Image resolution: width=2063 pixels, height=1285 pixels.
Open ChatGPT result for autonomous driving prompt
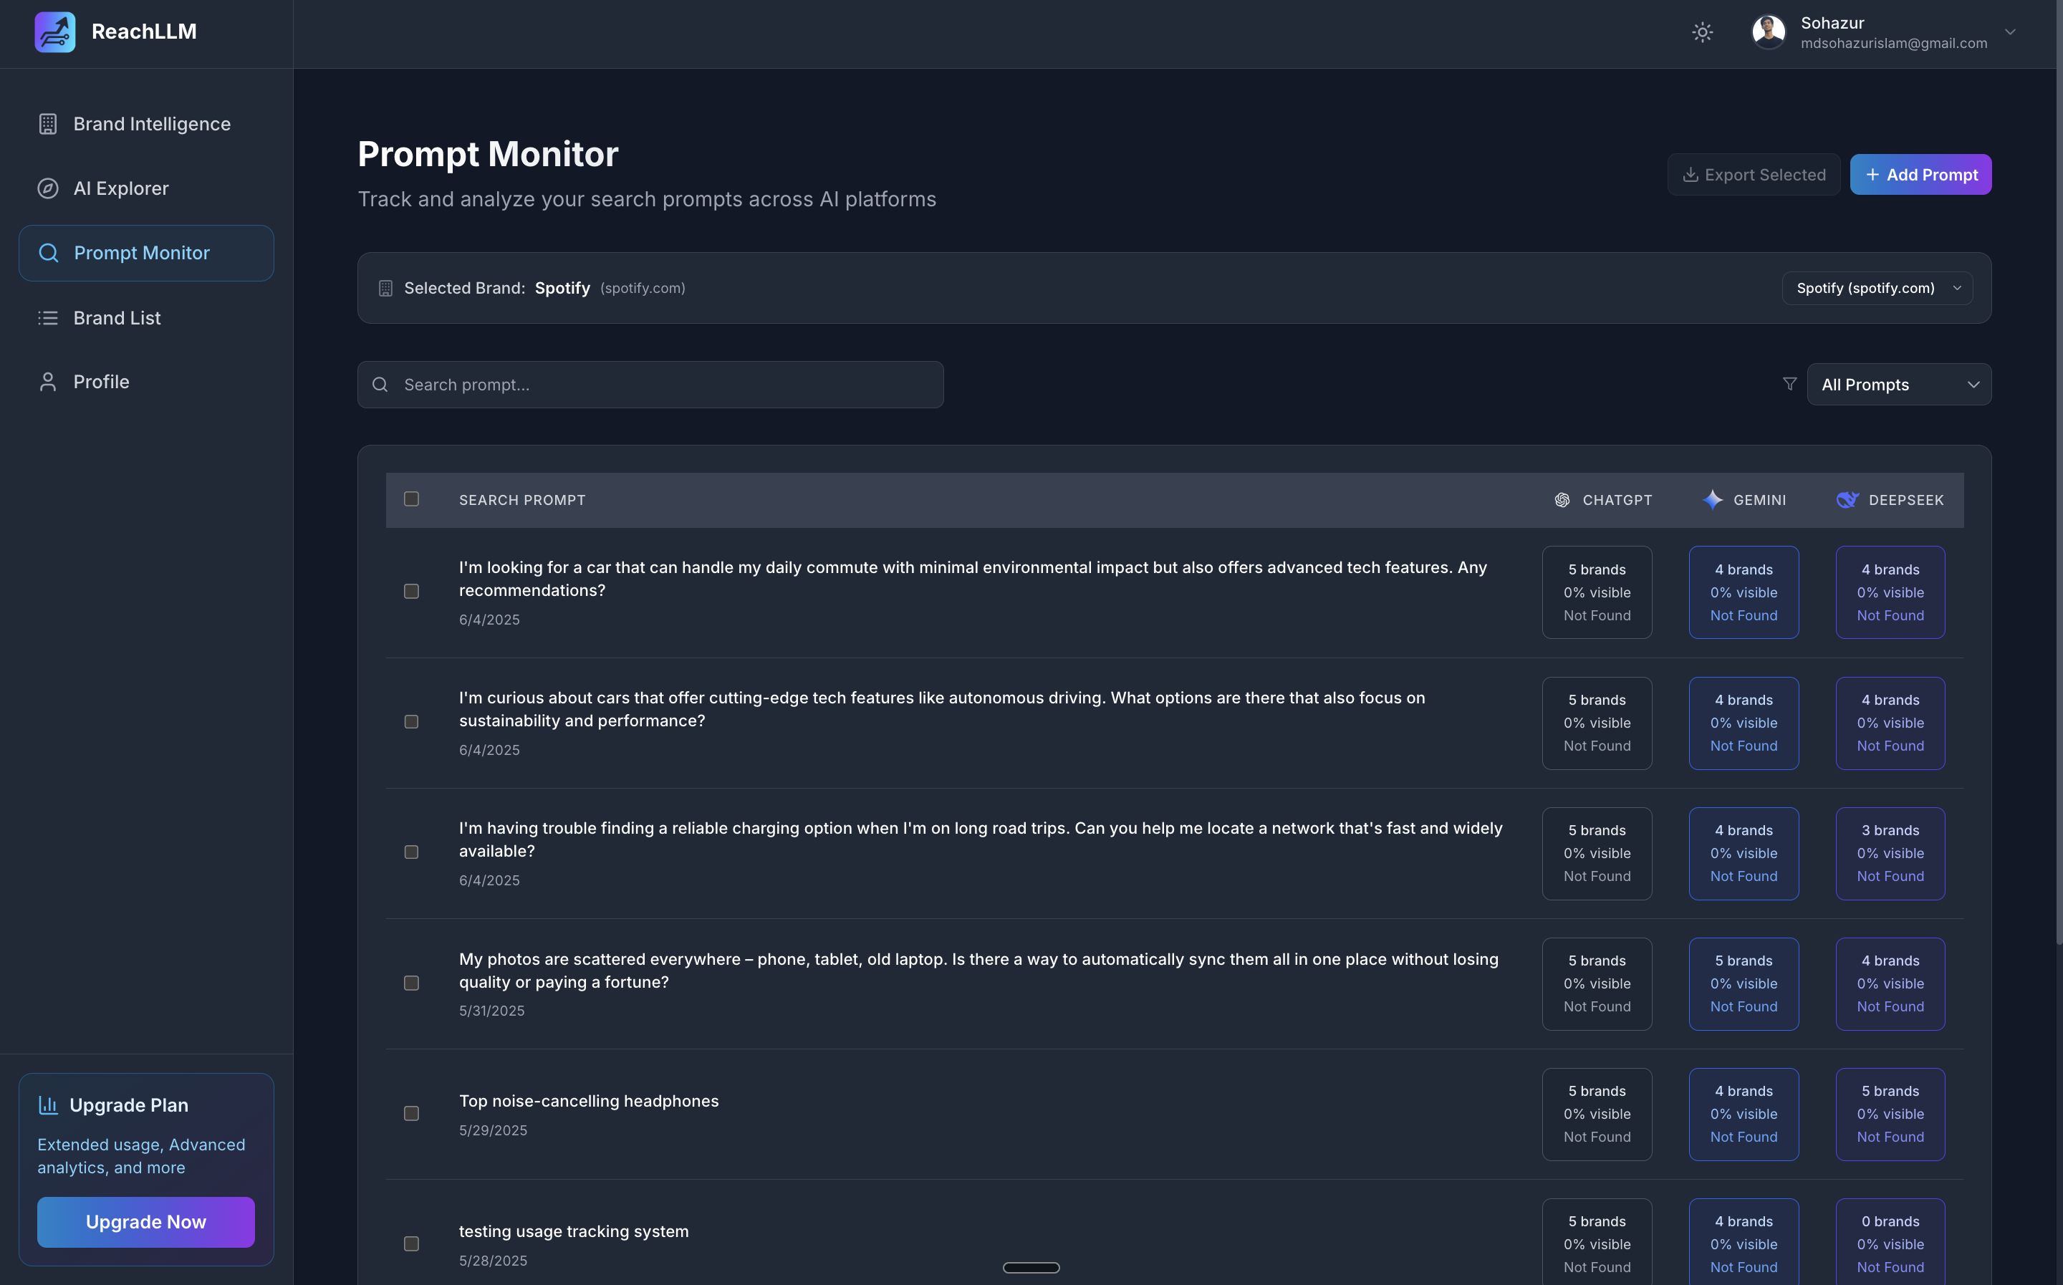pyautogui.click(x=1597, y=723)
